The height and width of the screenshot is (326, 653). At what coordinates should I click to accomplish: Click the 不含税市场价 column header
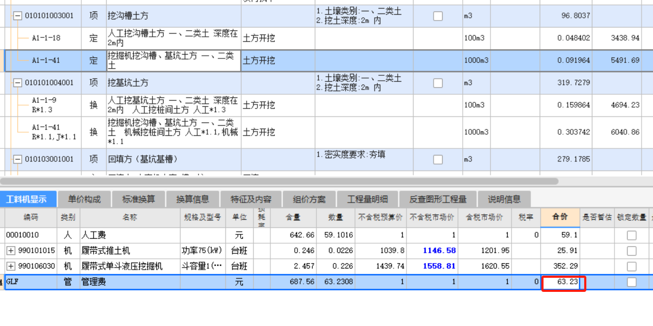pyautogui.click(x=432, y=217)
